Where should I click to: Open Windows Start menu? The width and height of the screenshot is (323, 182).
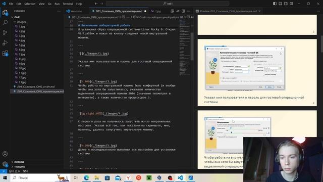[5, 177]
